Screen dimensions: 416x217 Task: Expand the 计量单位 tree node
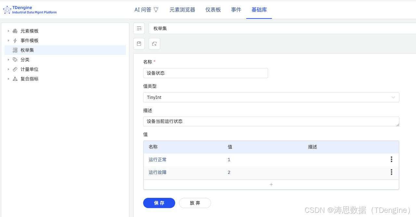8,69
